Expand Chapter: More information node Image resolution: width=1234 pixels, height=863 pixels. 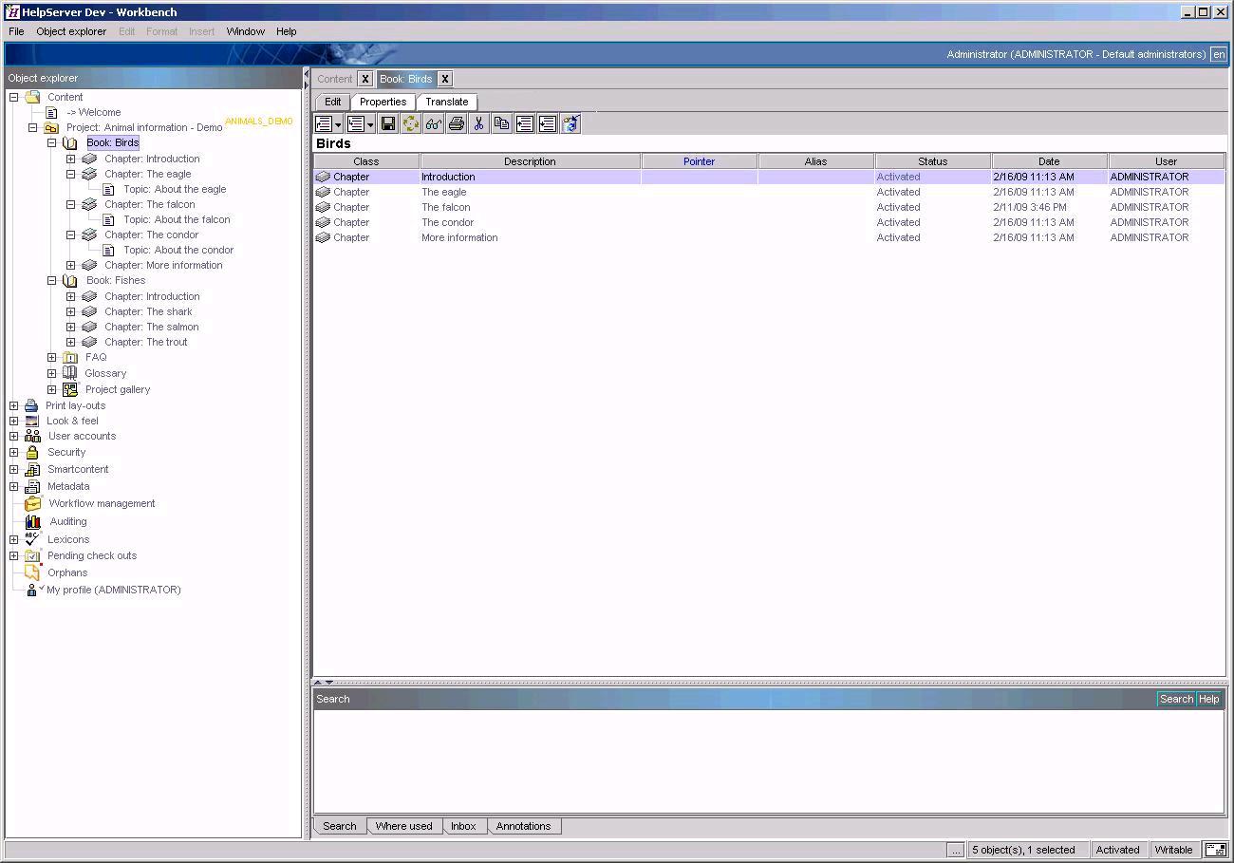70,265
